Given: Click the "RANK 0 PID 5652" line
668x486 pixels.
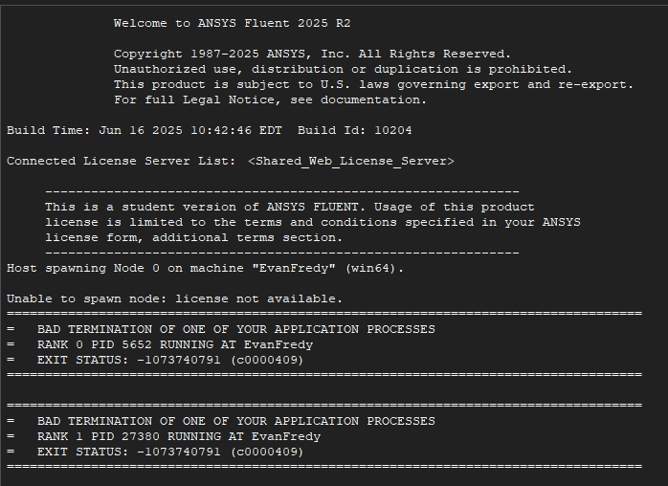Looking at the screenshot, I should click(x=174, y=344).
